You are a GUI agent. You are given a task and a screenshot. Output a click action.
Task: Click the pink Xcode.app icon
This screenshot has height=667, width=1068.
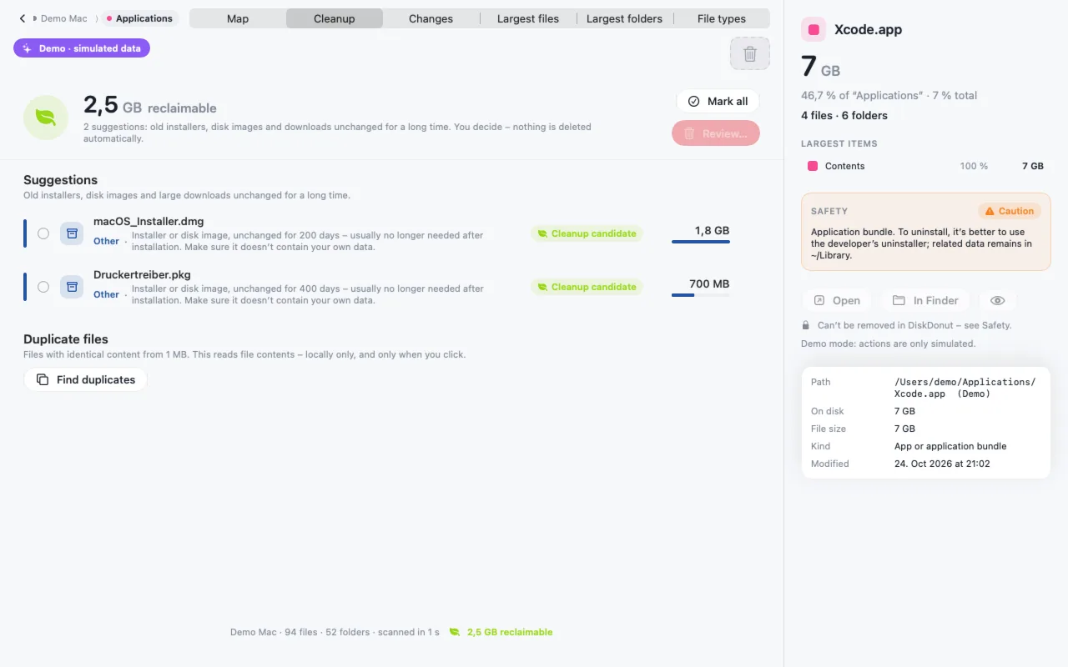point(814,29)
